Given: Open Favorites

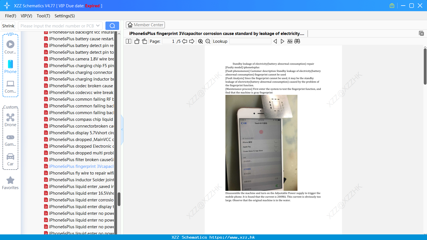Looking at the screenshot, I should (10, 183).
